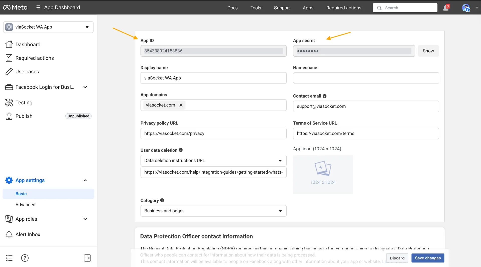Screen dimensions: 481x267
Task: Open the Testing section icon
Action: pyautogui.click(x=9, y=102)
